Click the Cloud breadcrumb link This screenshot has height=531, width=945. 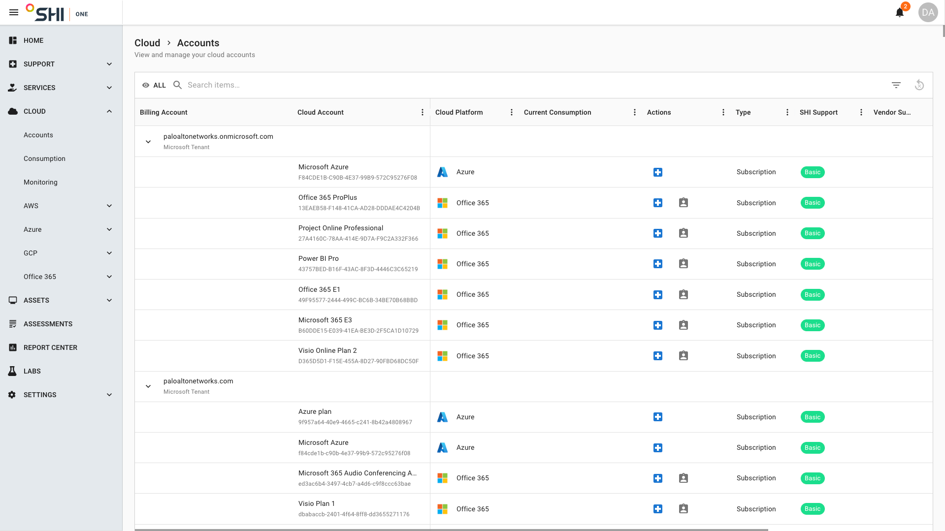tap(147, 43)
